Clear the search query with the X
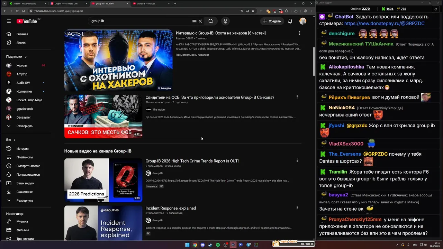This screenshot has height=249, width=443. click(x=200, y=21)
